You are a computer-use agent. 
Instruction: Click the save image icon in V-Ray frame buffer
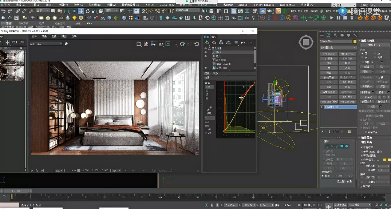(139, 44)
